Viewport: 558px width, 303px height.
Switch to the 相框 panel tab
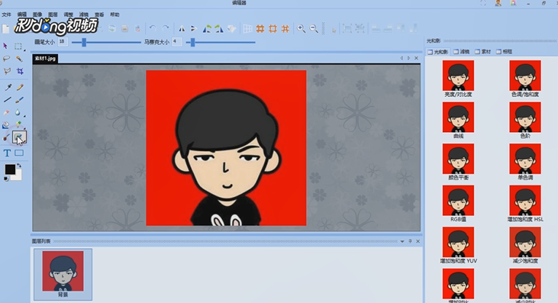click(505, 52)
